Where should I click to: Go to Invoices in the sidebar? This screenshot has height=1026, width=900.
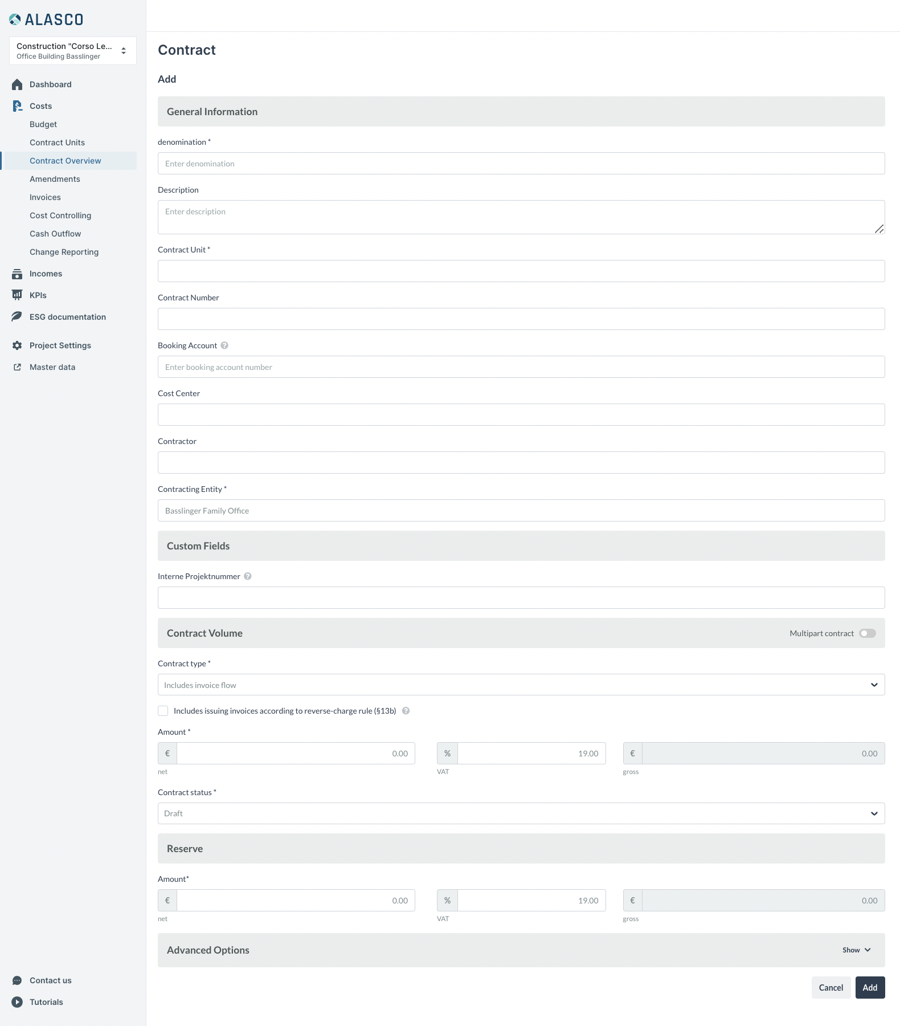[45, 197]
